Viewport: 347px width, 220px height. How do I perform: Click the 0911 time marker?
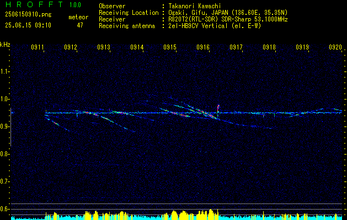coord(38,47)
